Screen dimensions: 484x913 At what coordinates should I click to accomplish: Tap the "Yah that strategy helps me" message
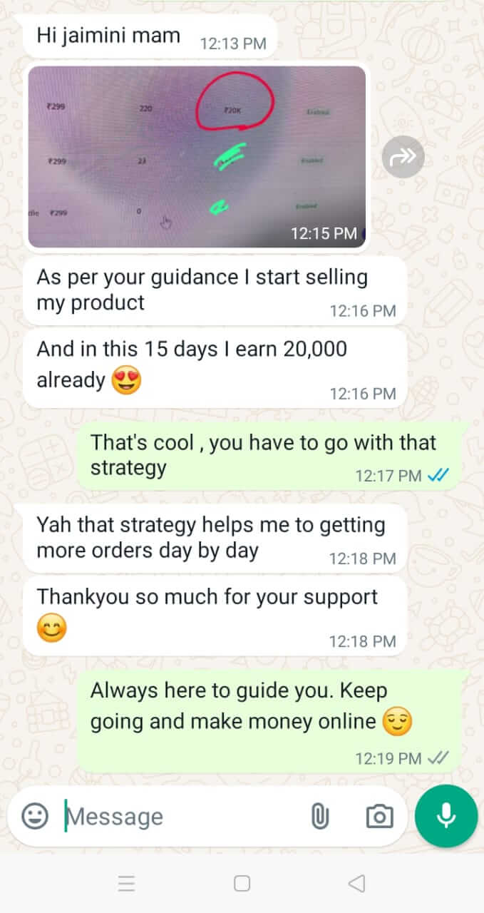215,538
